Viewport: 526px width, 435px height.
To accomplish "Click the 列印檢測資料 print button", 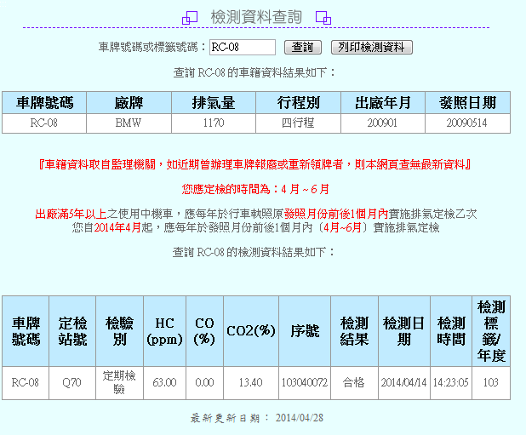I will [x=371, y=48].
